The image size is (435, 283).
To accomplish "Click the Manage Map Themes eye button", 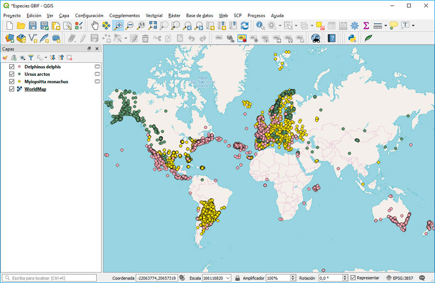I will tap(22, 57).
